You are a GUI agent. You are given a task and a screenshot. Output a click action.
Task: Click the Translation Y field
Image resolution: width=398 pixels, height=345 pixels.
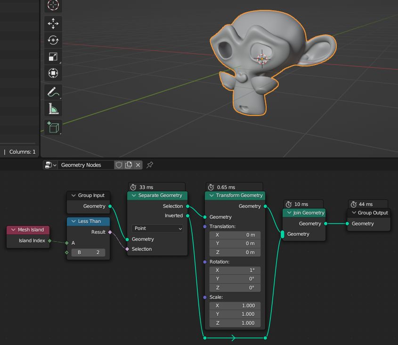[235, 243]
